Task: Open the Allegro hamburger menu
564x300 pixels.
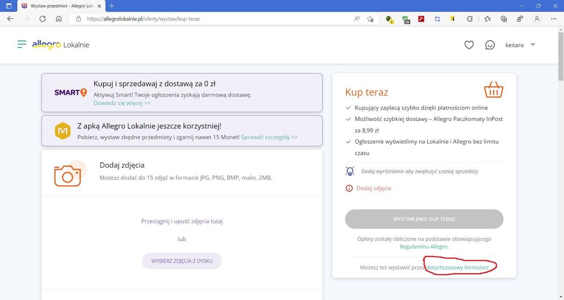Action: 22,44
